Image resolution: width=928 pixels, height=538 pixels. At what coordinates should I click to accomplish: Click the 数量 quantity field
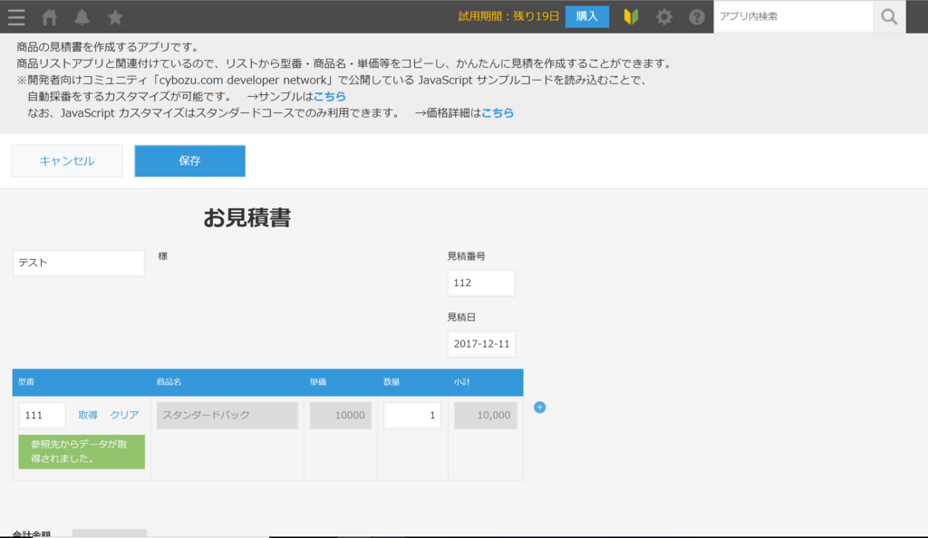412,415
